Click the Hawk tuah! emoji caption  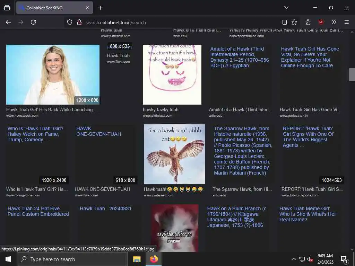[173, 189]
